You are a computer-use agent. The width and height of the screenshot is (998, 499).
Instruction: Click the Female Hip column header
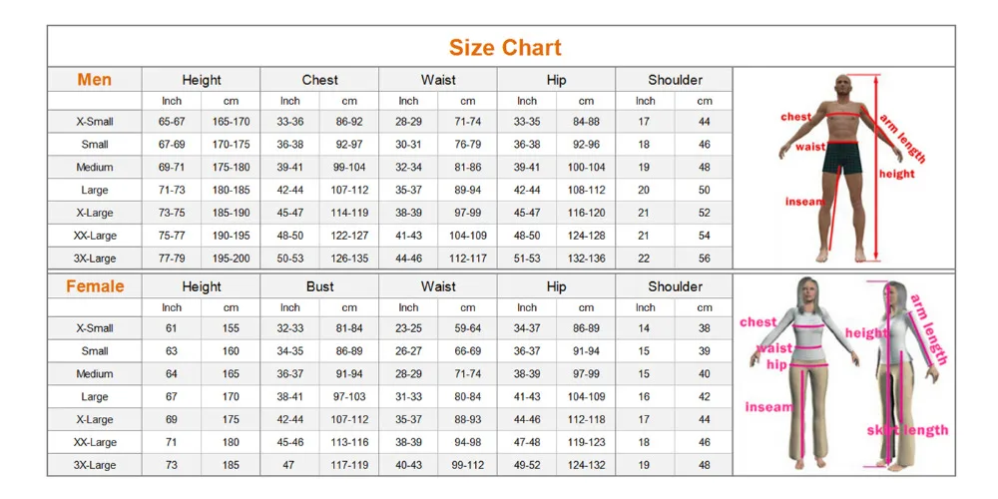click(x=556, y=286)
